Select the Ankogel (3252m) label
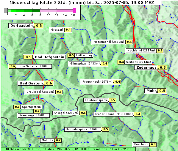 tap(66, 113)
